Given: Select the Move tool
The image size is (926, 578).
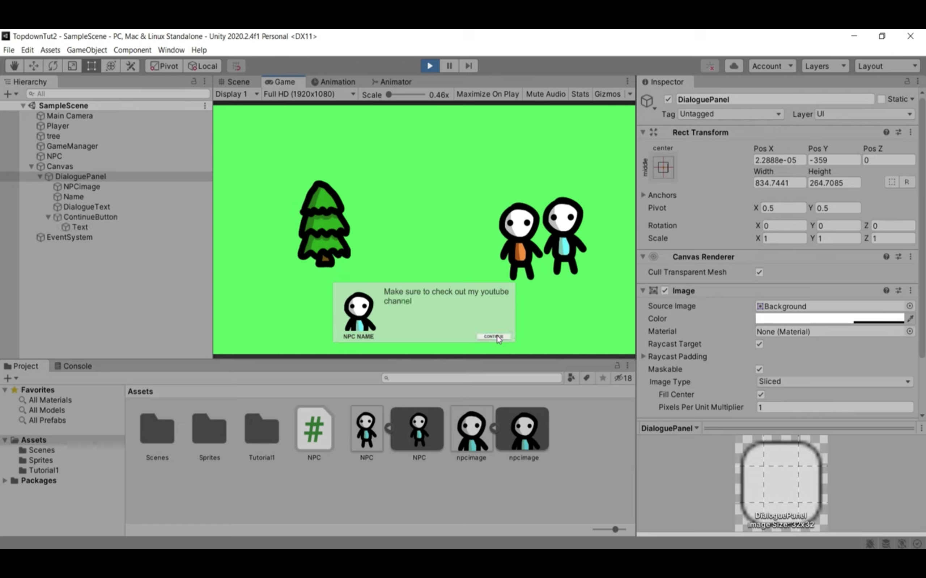Looking at the screenshot, I should point(34,66).
